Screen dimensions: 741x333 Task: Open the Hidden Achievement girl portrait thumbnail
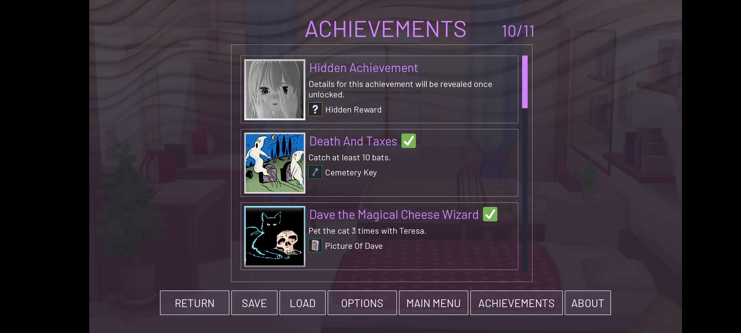(x=275, y=89)
